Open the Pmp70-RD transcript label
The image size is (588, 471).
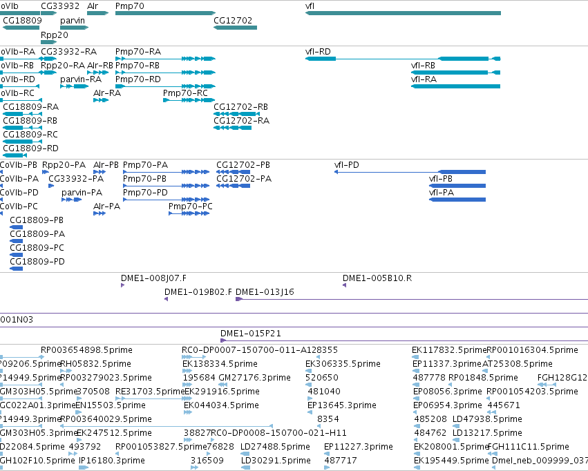[138, 79]
